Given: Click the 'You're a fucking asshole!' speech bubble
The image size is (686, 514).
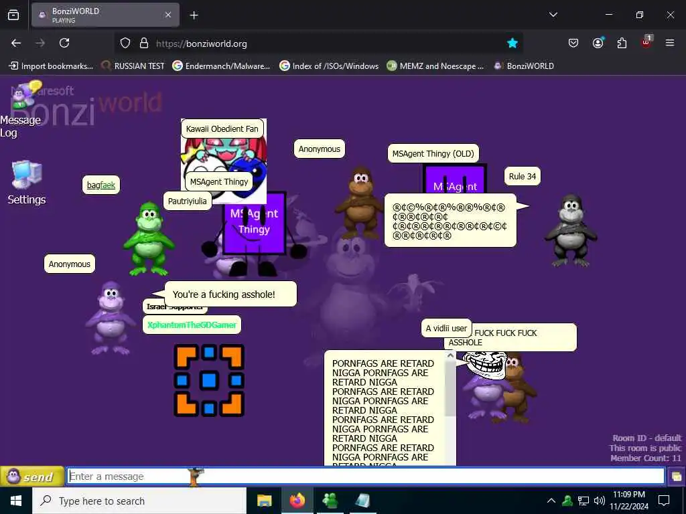Looking at the screenshot, I should pos(230,294).
